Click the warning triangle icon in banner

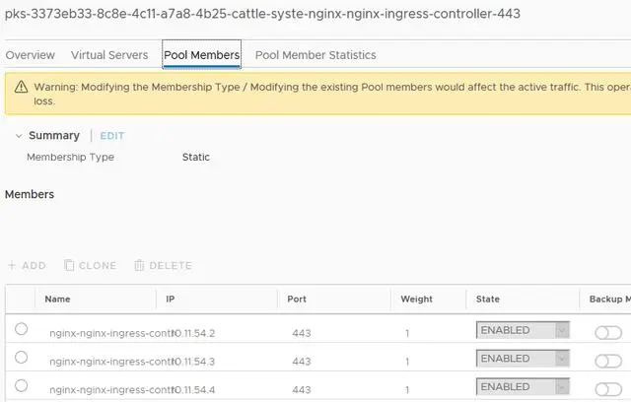[21, 87]
